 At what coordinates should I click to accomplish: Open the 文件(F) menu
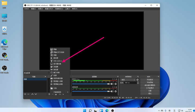[x=27, y=9]
